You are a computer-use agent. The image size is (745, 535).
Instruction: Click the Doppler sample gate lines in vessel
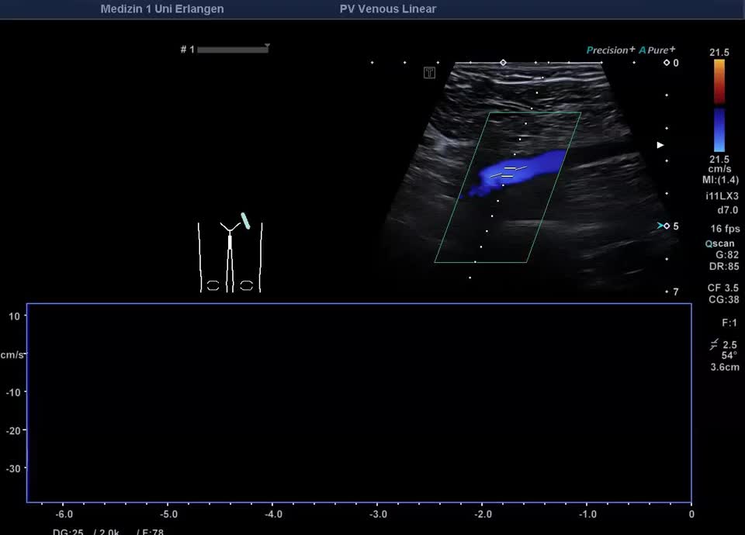pyautogui.click(x=508, y=172)
